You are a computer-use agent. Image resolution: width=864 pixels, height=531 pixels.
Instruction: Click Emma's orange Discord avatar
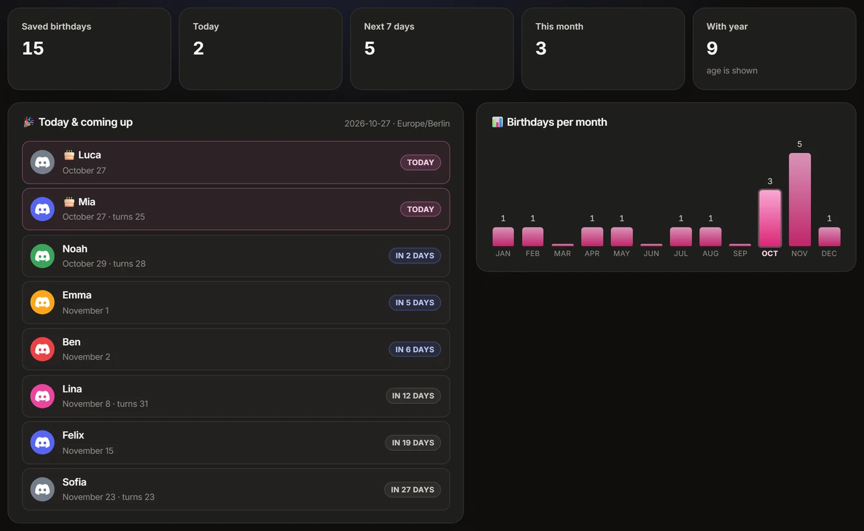tap(43, 302)
